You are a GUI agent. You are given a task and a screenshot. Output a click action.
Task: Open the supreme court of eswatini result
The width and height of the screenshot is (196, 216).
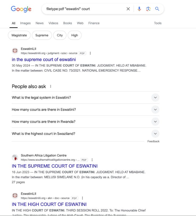44,59
